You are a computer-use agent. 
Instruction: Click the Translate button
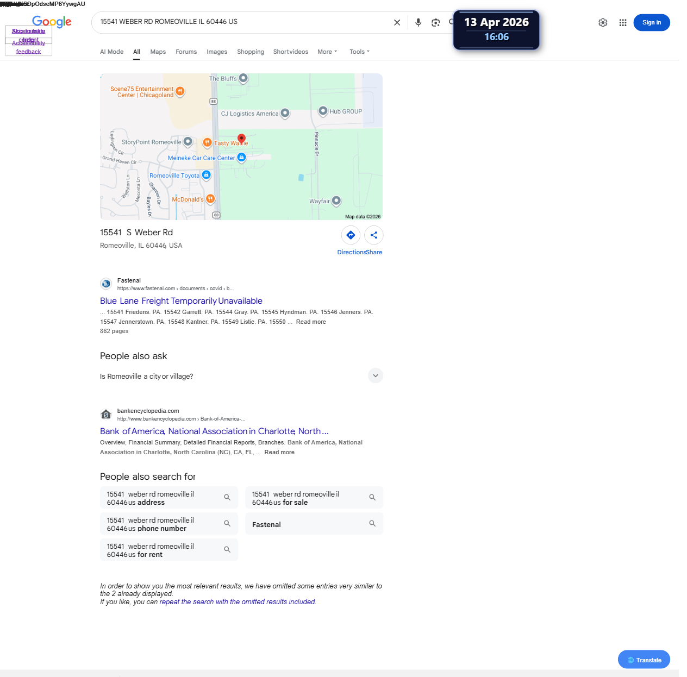(x=644, y=660)
